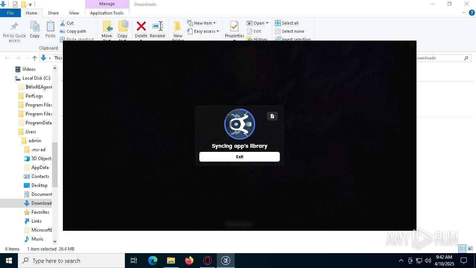Click the Back navigation arrow
The width and height of the screenshot is (476, 268).
pos(7,58)
